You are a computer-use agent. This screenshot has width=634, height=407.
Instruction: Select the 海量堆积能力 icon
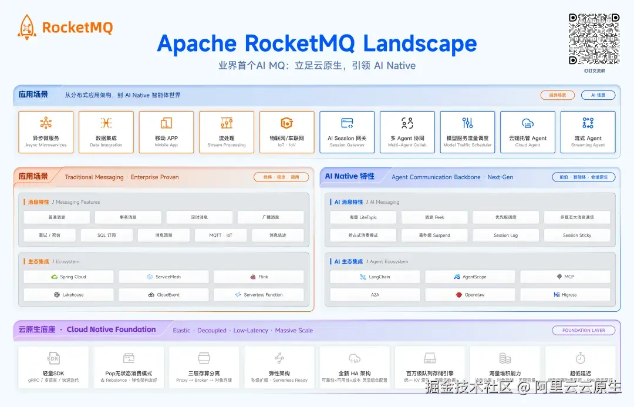pyautogui.click(x=505, y=358)
